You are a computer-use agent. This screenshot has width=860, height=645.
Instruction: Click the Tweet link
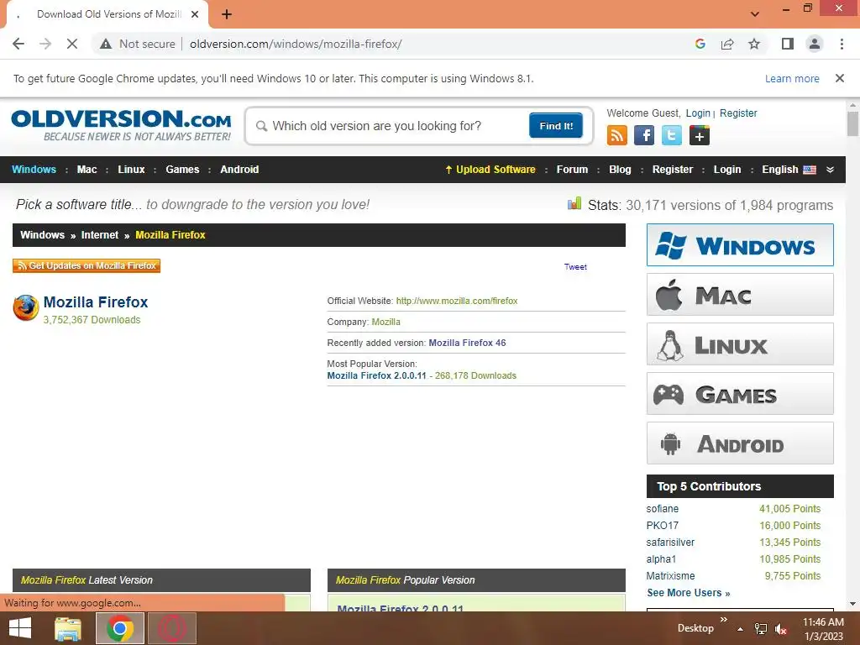tap(575, 266)
